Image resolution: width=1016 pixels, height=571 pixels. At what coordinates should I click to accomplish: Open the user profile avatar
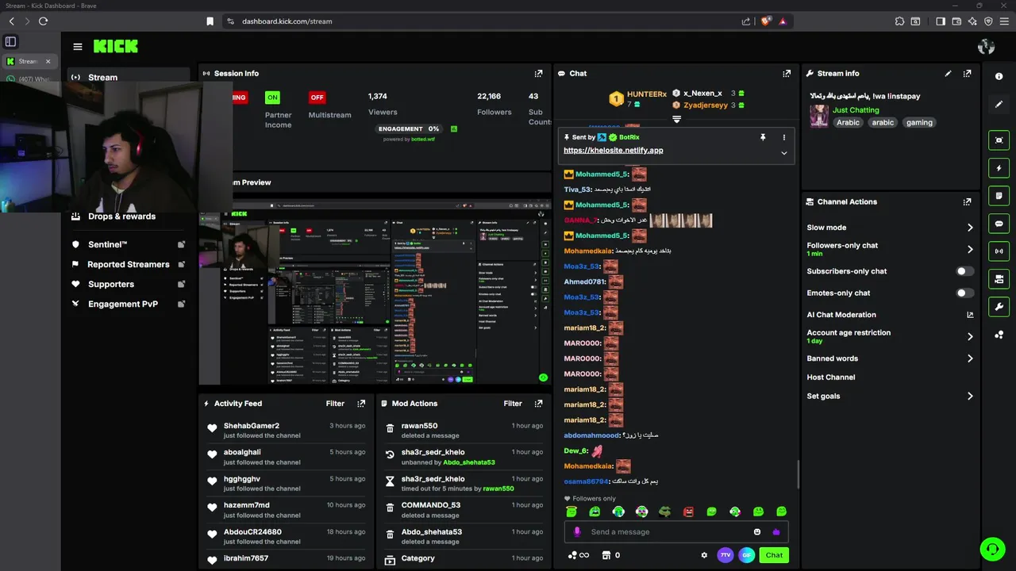987,47
